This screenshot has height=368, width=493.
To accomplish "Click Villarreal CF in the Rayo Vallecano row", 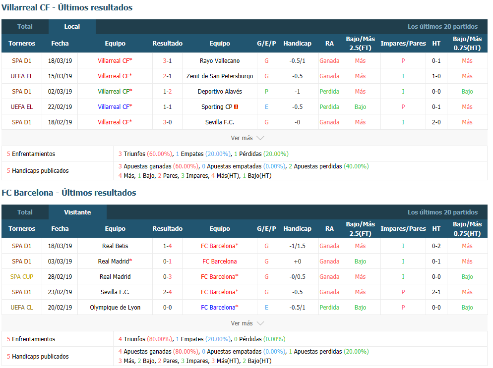I will [x=113, y=60].
